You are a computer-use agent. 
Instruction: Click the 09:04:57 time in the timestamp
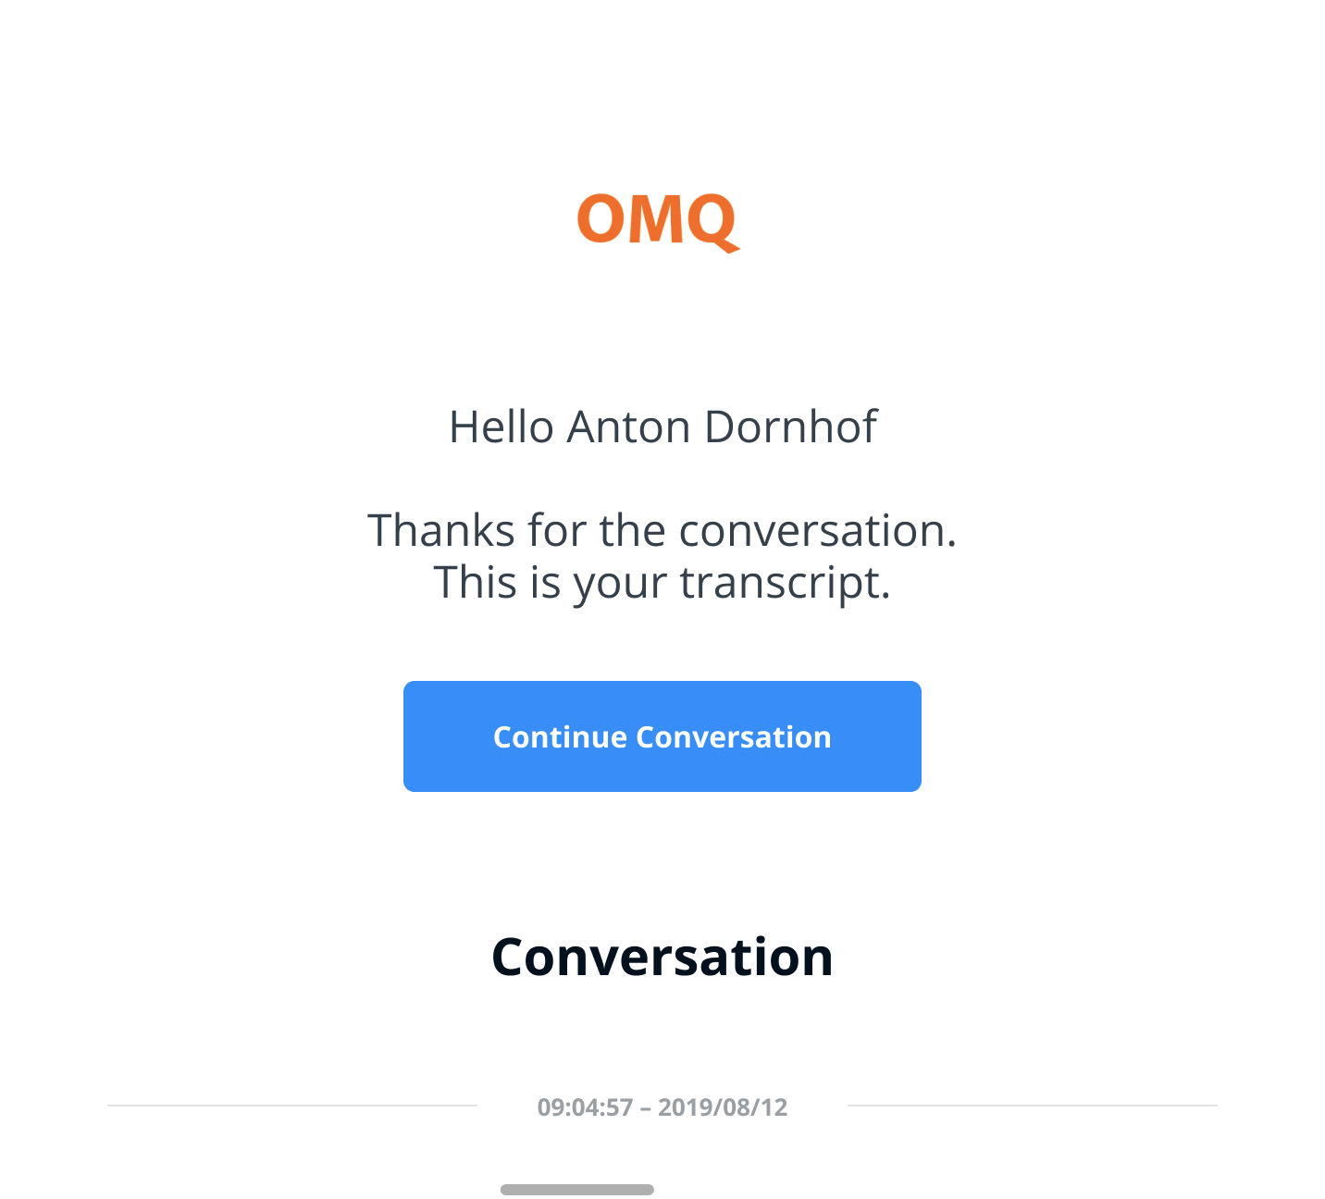585,1107
